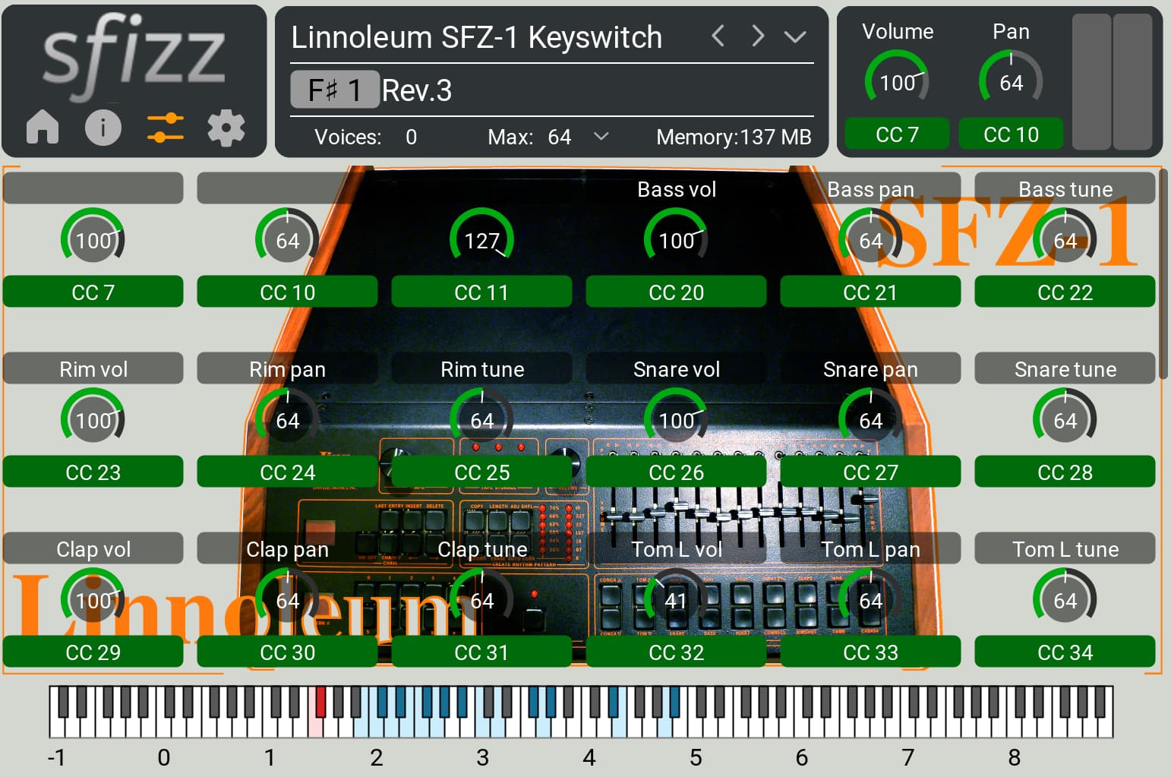Click the F#1 keyswitch badge
The image size is (1171, 777).
coord(335,90)
